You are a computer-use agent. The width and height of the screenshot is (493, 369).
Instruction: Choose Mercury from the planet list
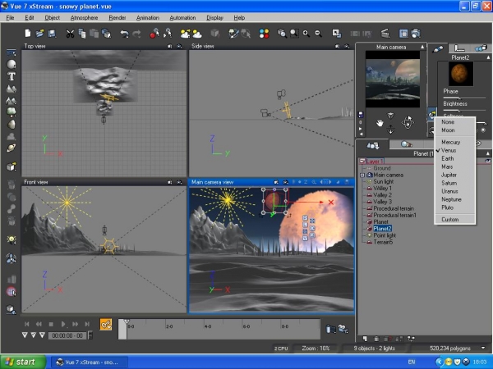(454, 142)
